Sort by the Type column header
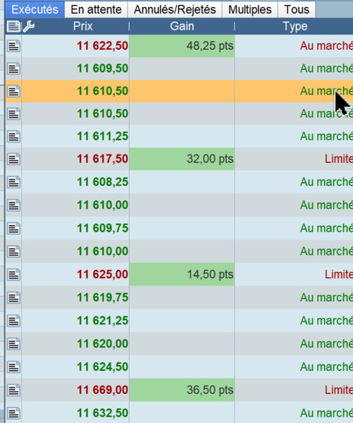Image resolution: width=353 pixels, height=423 pixels. tap(295, 27)
